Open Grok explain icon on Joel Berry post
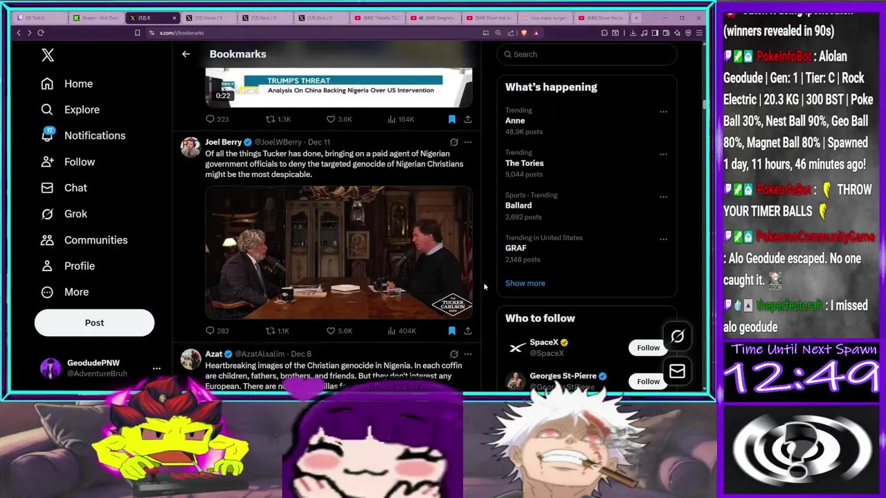886x498 pixels. click(x=454, y=142)
